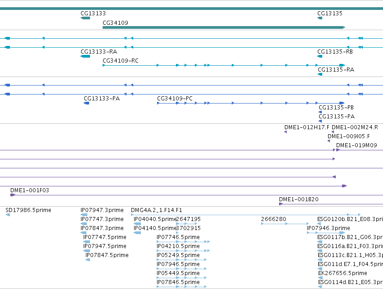Click the CG34109-PC protein label
This screenshot has width=383, height=289.
(175, 99)
